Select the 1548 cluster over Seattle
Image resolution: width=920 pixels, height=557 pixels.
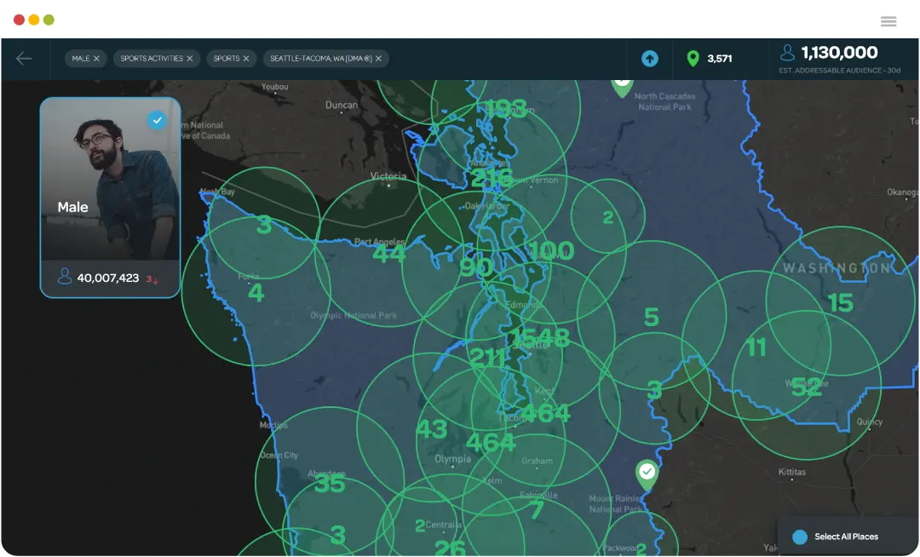[x=539, y=338]
